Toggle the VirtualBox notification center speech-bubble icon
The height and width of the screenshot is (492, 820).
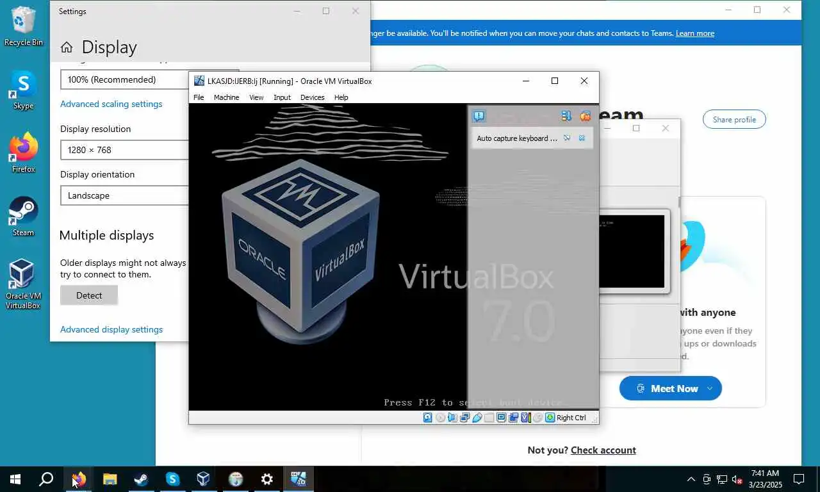479,116
